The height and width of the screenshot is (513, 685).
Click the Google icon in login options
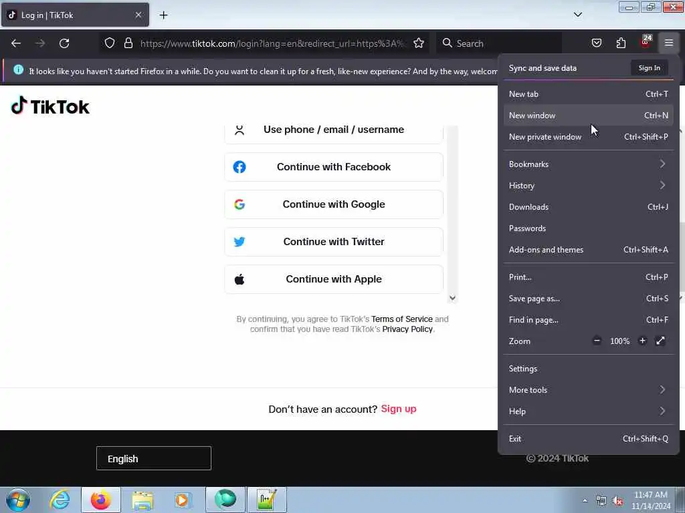(239, 204)
